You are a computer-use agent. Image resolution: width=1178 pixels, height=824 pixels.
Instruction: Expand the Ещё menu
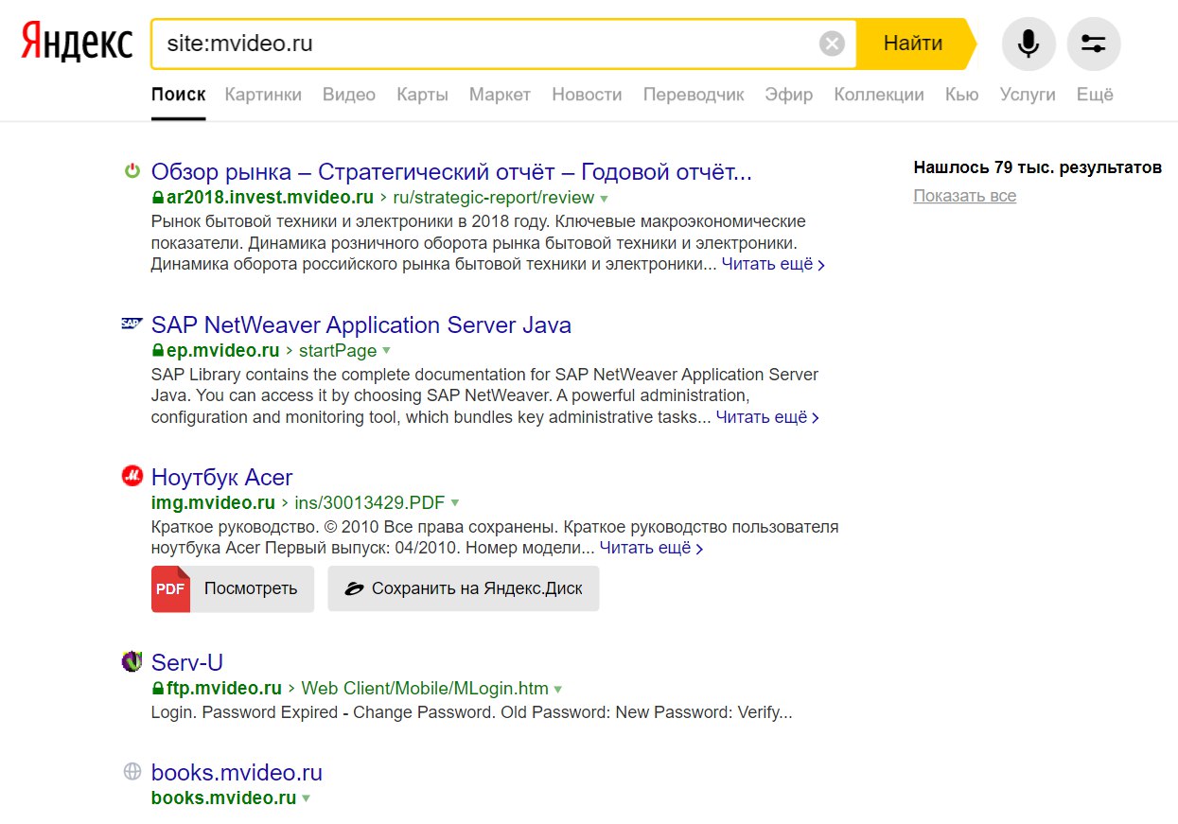tap(1095, 95)
